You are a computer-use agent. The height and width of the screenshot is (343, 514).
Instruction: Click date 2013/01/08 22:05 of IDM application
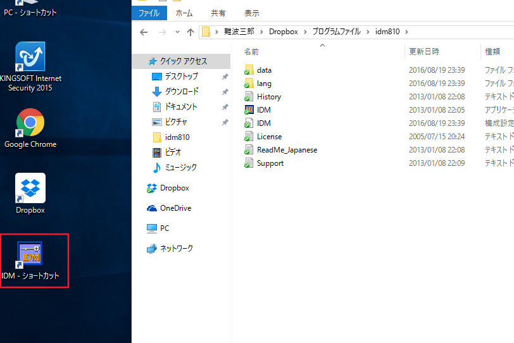(x=437, y=109)
